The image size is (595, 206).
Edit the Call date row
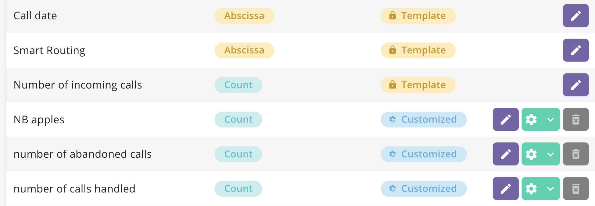[576, 16]
